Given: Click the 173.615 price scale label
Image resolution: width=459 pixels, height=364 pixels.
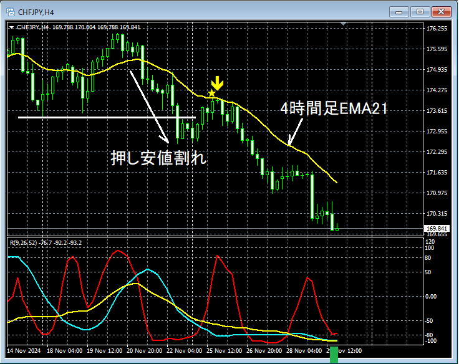Looking at the screenshot, I should [x=437, y=110].
